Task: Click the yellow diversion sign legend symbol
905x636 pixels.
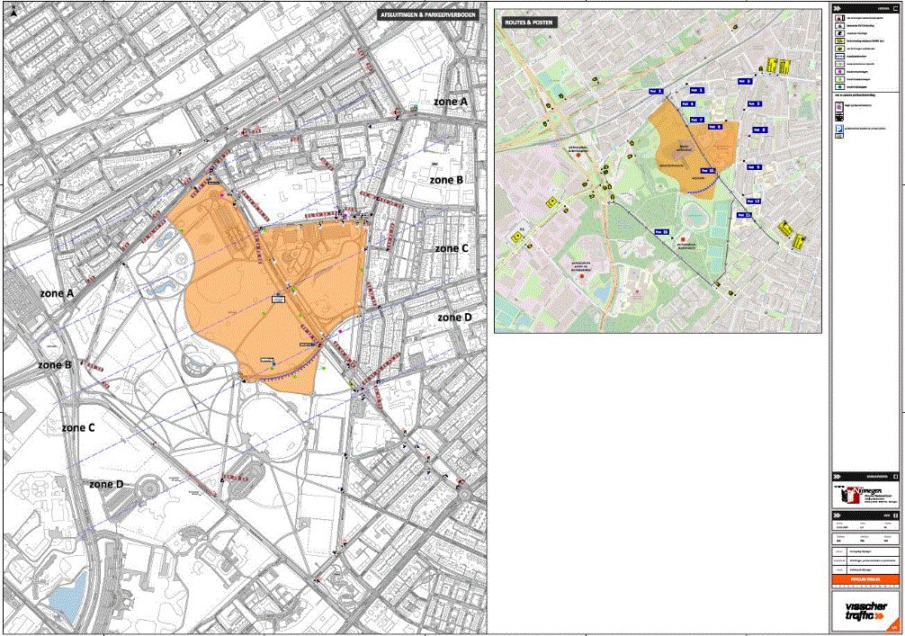Action: pos(838,41)
